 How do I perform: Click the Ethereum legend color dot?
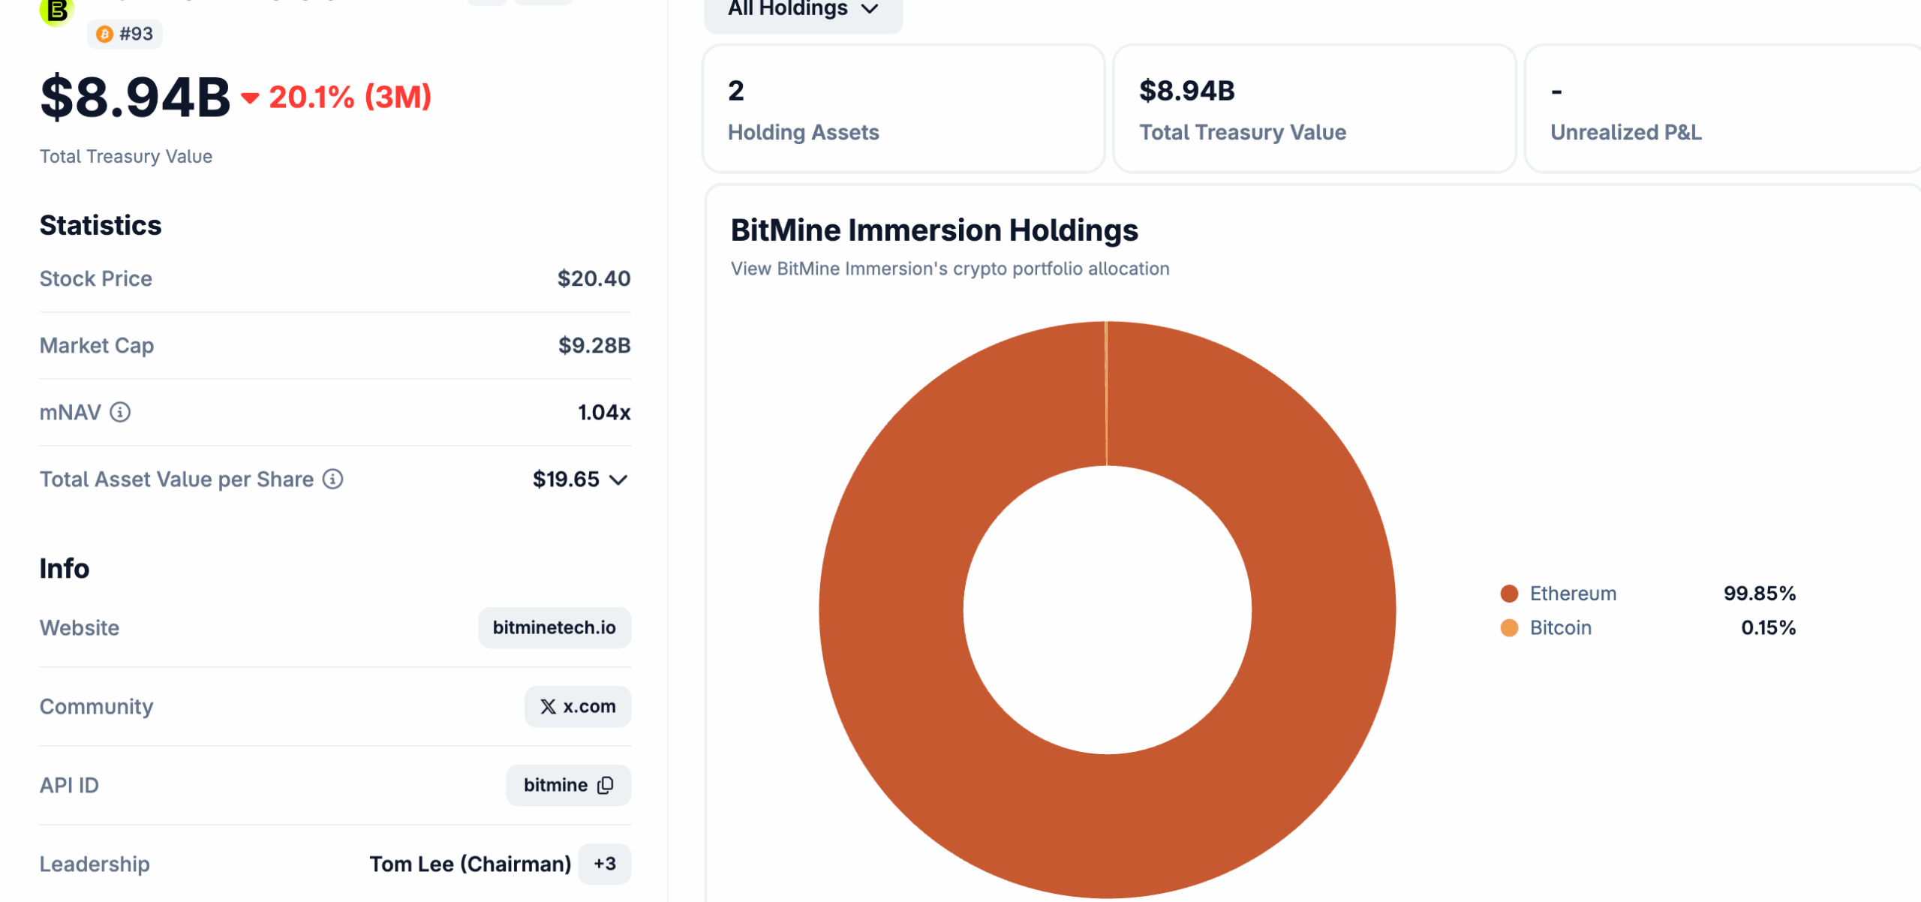tap(1509, 594)
